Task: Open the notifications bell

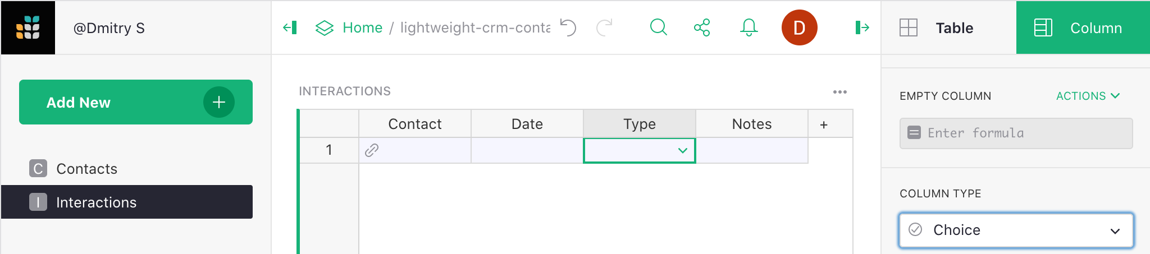Action: (x=749, y=27)
